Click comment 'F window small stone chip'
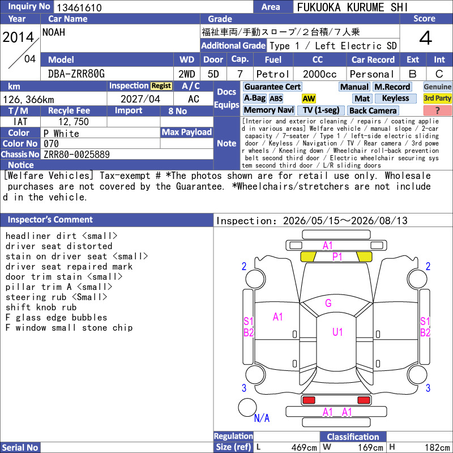 tap(69, 328)
